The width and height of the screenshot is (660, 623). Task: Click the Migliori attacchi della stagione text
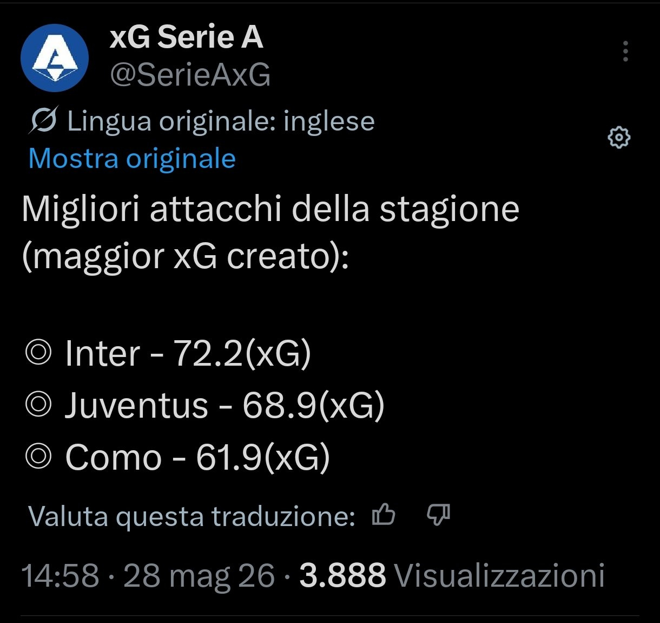(x=270, y=209)
